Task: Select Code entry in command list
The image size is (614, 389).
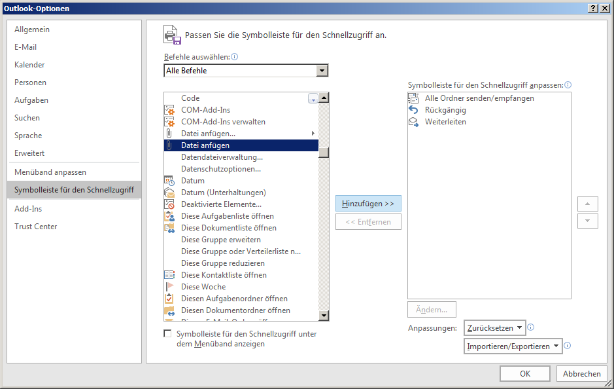Action: [241, 98]
